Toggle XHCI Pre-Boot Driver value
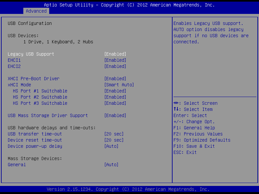Image resolution: width=259 pixels, height=194 pixels. (115, 79)
